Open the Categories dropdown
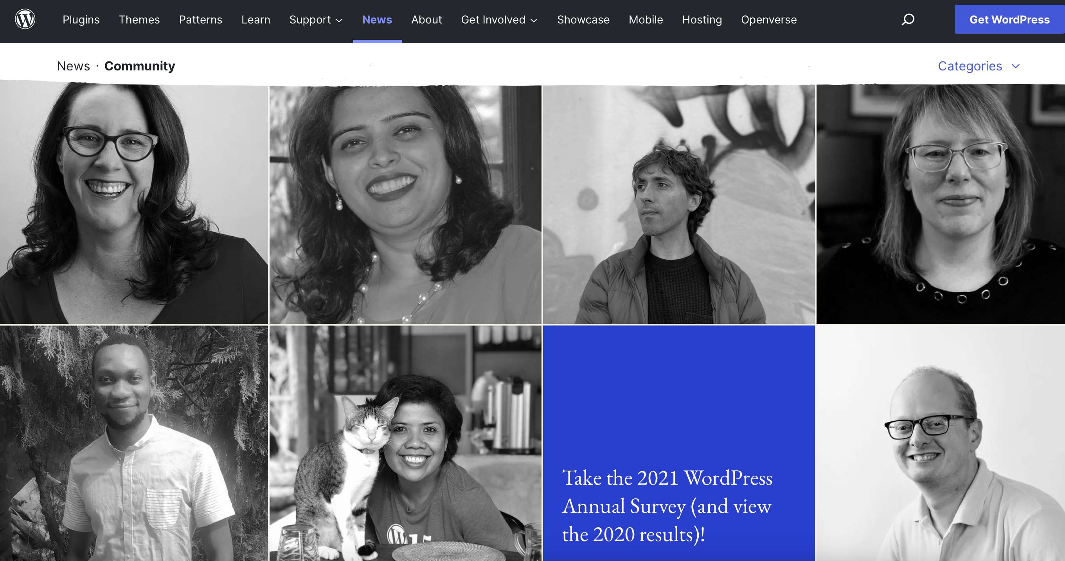 (979, 66)
